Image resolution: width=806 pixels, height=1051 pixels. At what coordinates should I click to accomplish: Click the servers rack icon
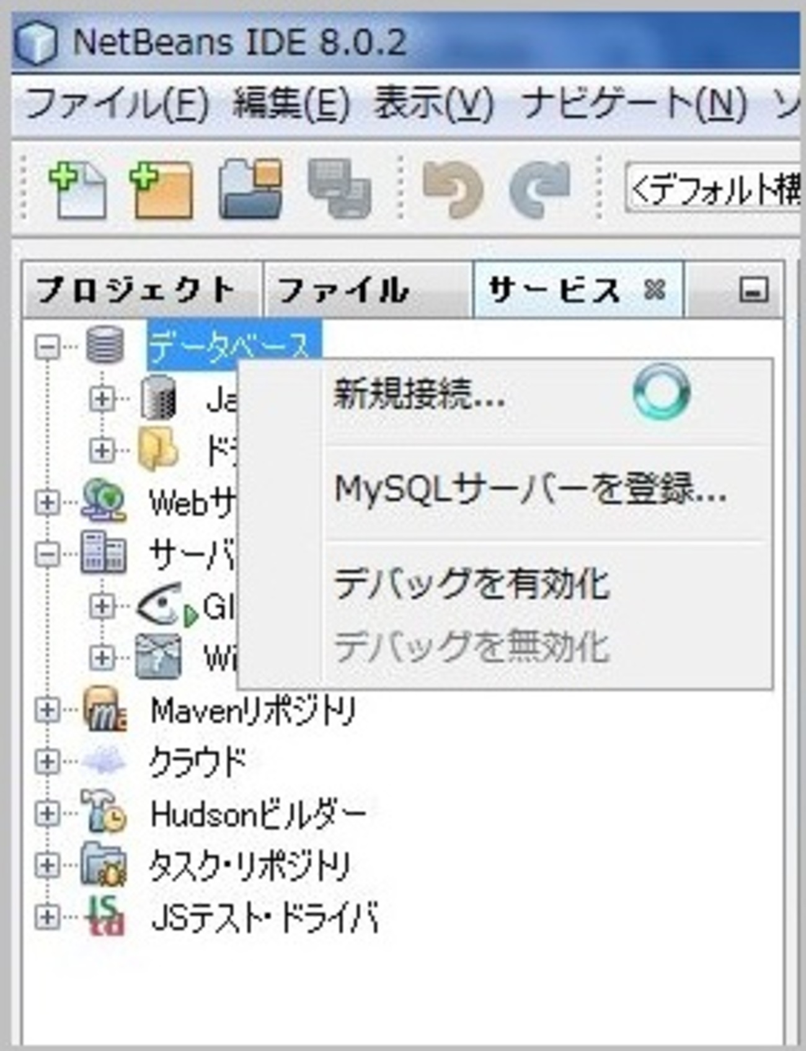coord(104,553)
